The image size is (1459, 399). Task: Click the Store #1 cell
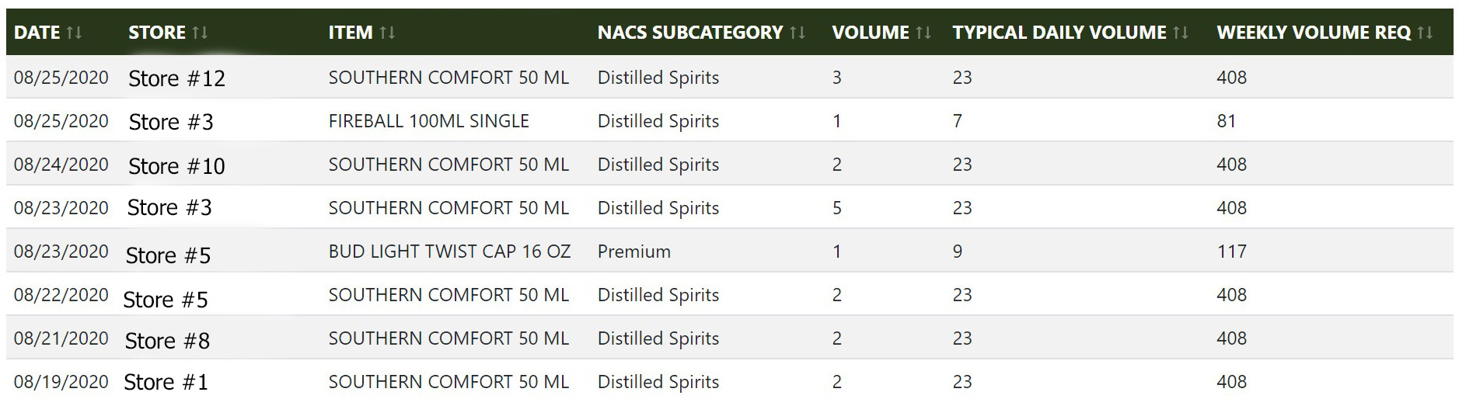click(x=166, y=382)
